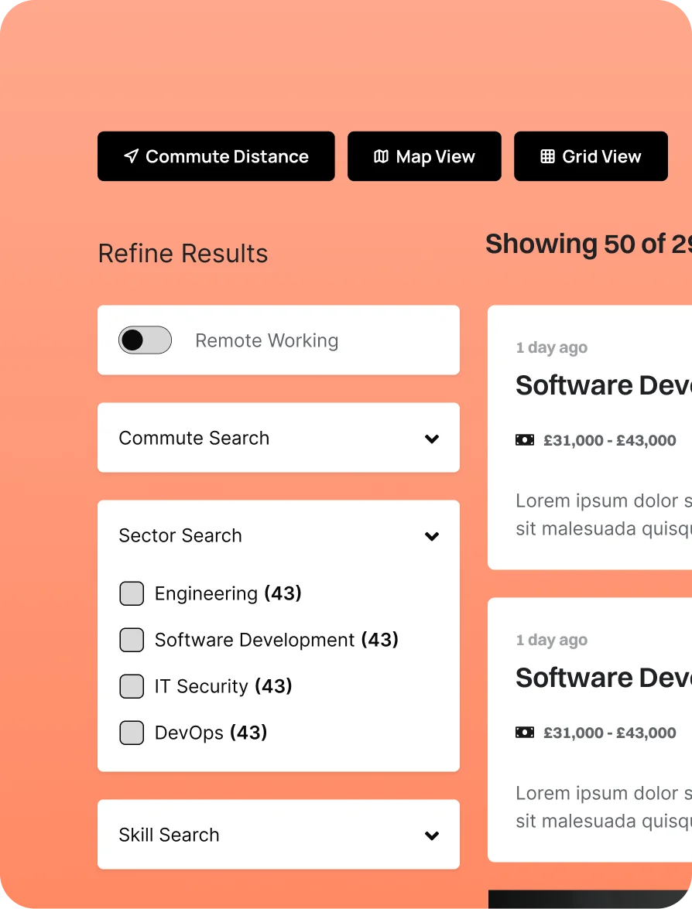Tick the Software Development checkbox

pyautogui.click(x=132, y=640)
